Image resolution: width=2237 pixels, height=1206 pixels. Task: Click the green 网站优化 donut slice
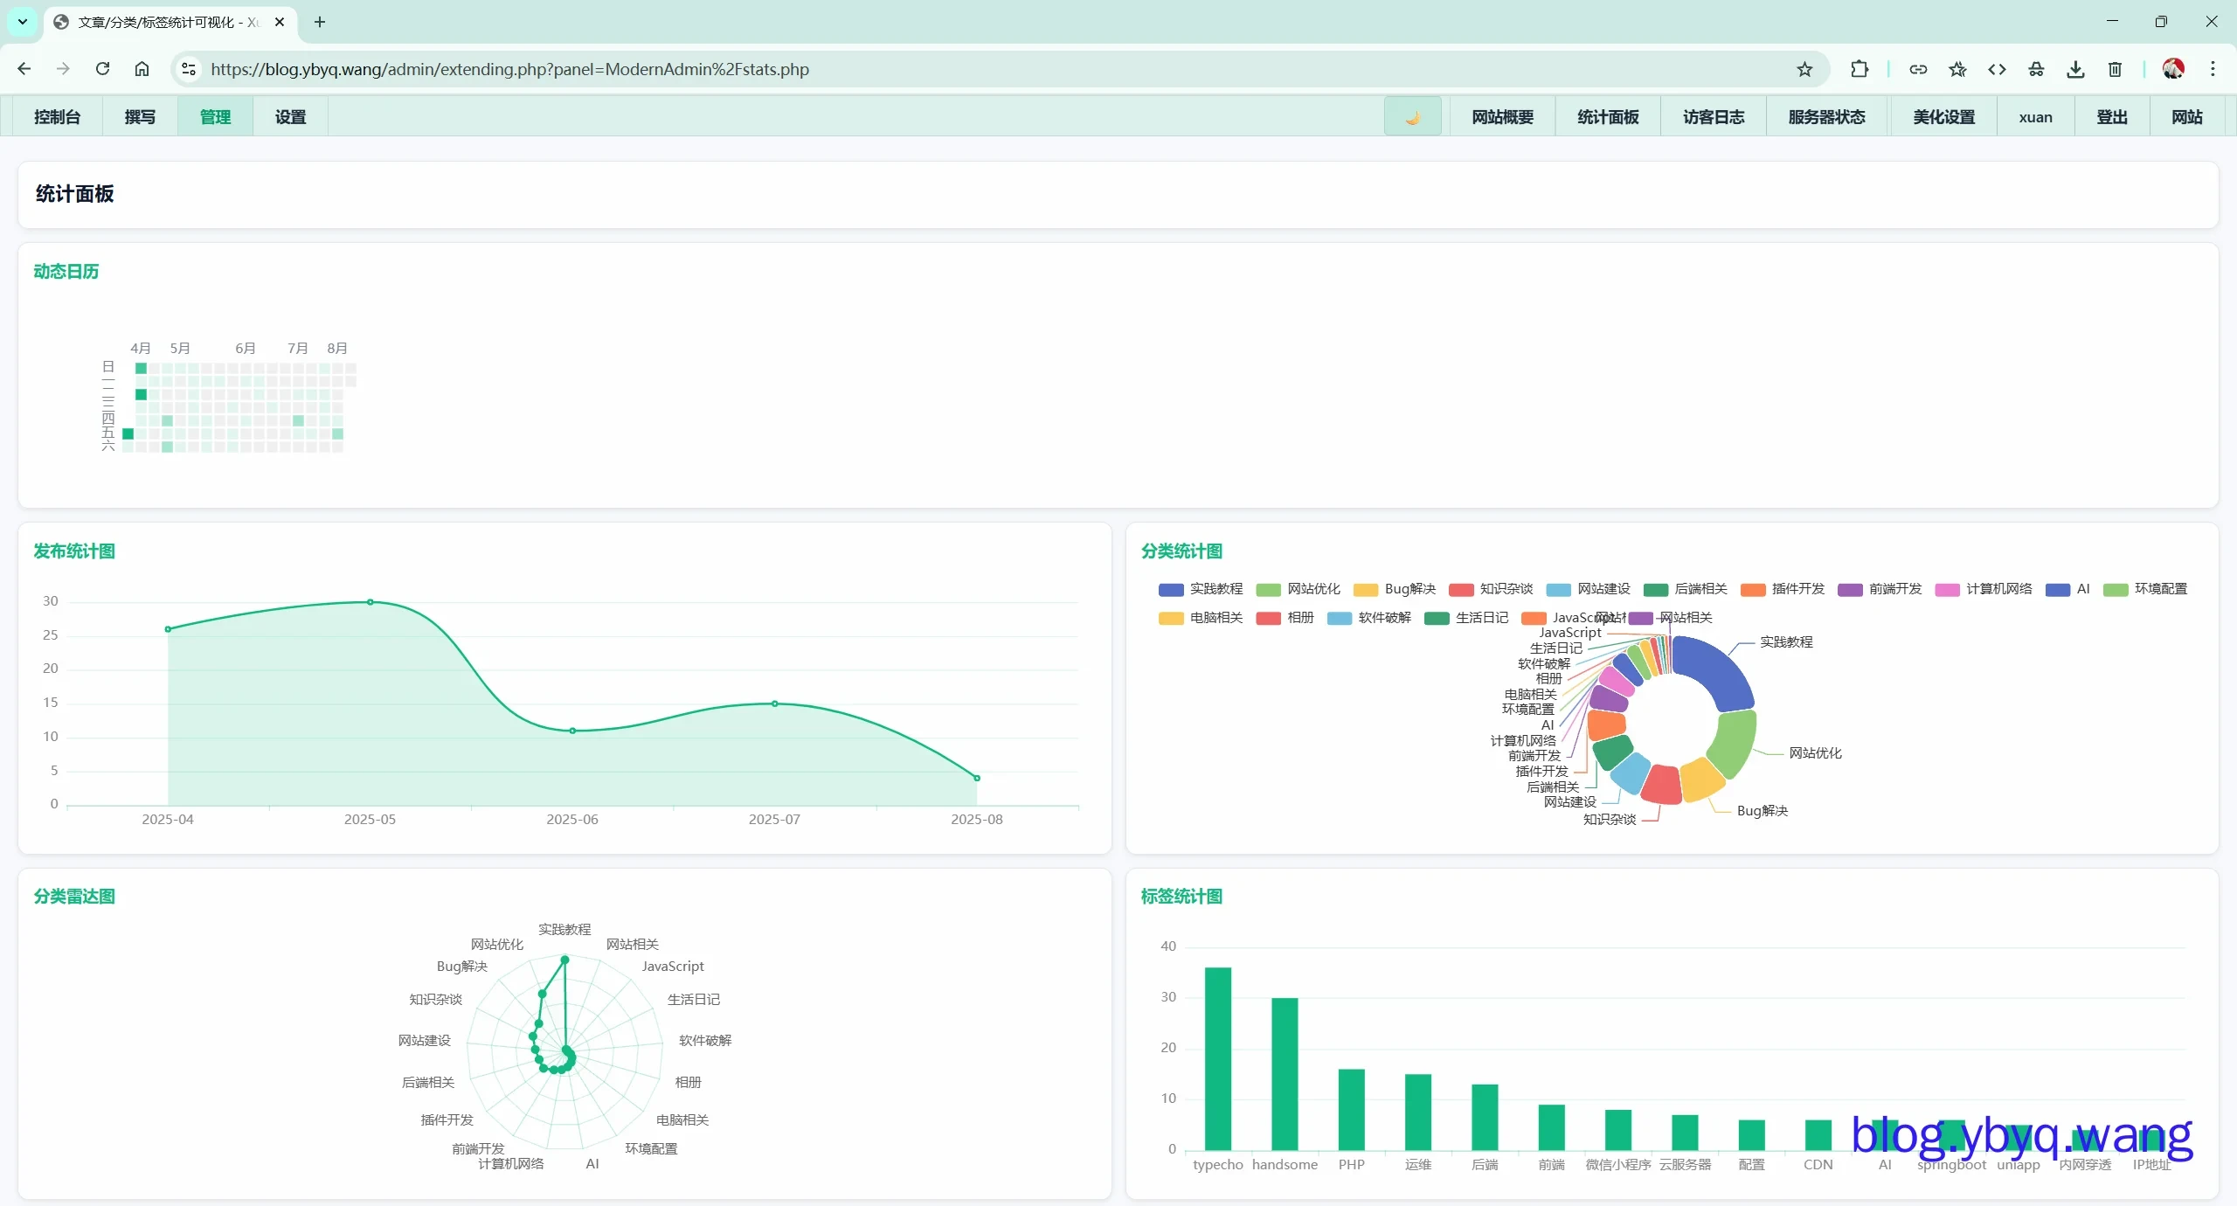click(1734, 743)
